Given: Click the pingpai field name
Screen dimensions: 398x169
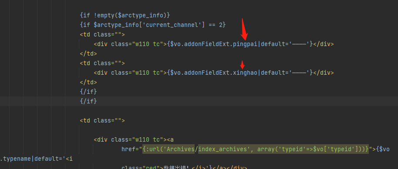Looking at the screenshot, I should point(245,44).
